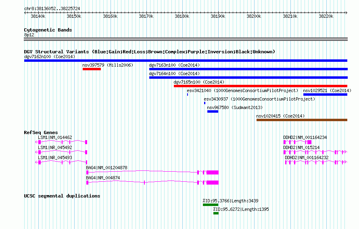The height and width of the screenshot is (229, 359).
Task: Select the nsv1029521 (Coe2014) label
Action: click(x=327, y=90)
